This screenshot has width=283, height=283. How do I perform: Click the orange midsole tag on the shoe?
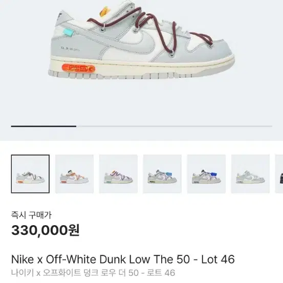pyautogui.click(x=78, y=69)
